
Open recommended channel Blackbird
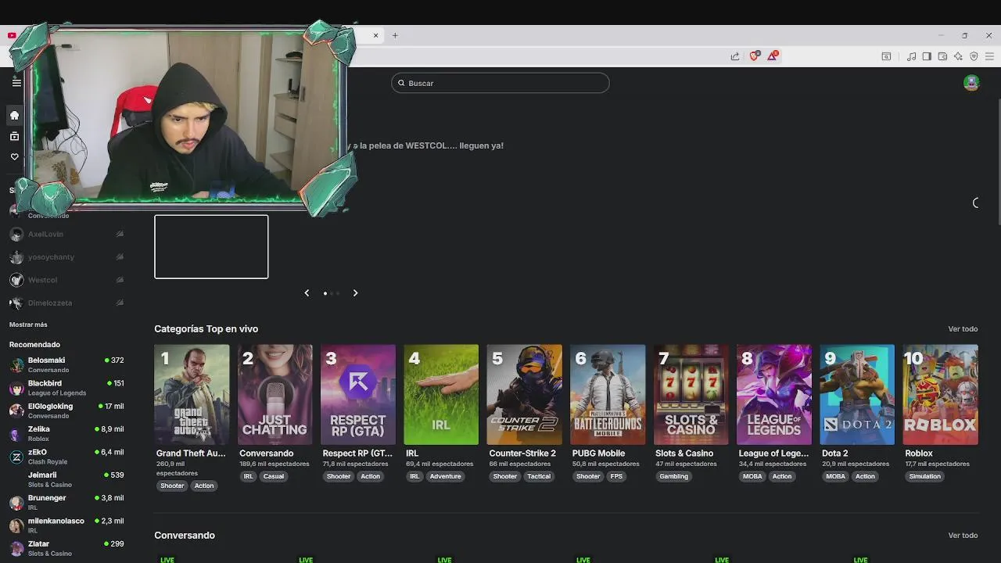66,388
